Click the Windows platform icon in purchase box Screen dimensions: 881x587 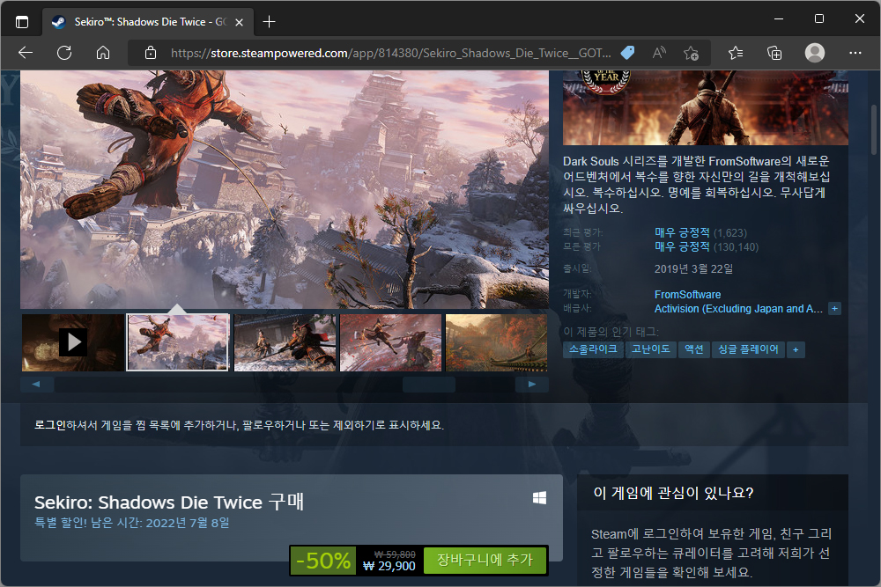(539, 498)
